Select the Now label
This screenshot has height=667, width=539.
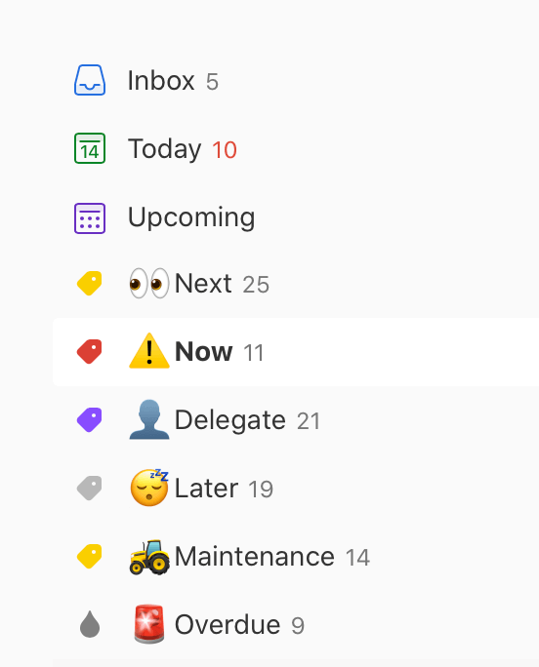pyautogui.click(x=296, y=351)
